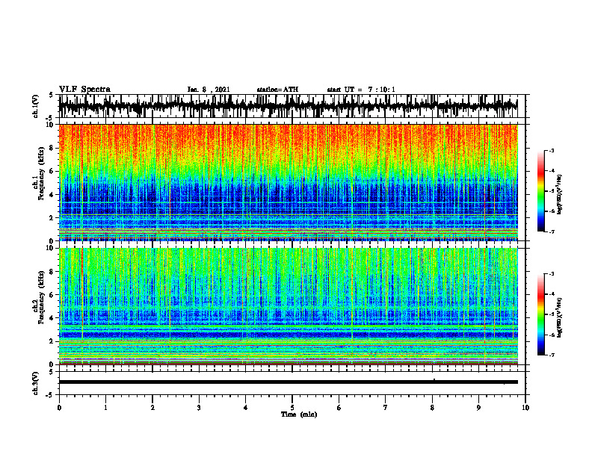Click the ch.2 PSD color scale bar
Viewport: 592px width, 457px height.
(541, 314)
